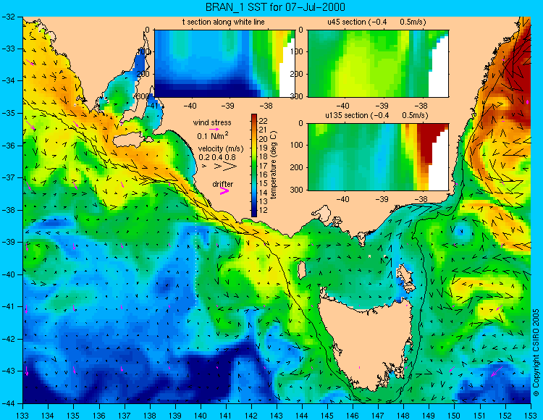Click the largest velocity legend arrowhead
The image size is (543, 420).
coord(230,167)
